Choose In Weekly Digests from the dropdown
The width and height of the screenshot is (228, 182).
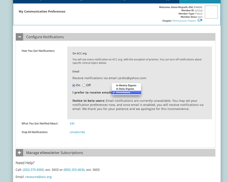click(126, 85)
